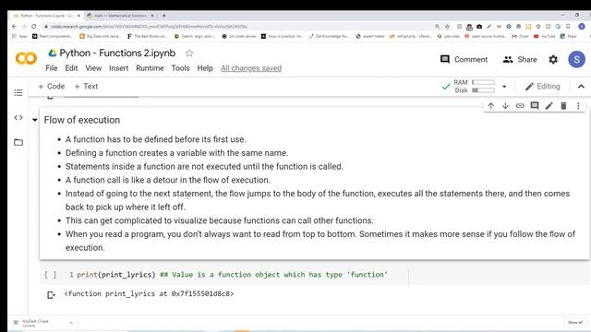The width and height of the screenshot is (591, 332).
Task: Switch the Editing mode button
Action: coord(543,86)
